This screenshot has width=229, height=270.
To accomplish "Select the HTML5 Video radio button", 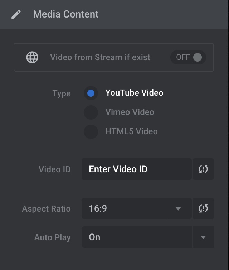I will coord(91,132).
